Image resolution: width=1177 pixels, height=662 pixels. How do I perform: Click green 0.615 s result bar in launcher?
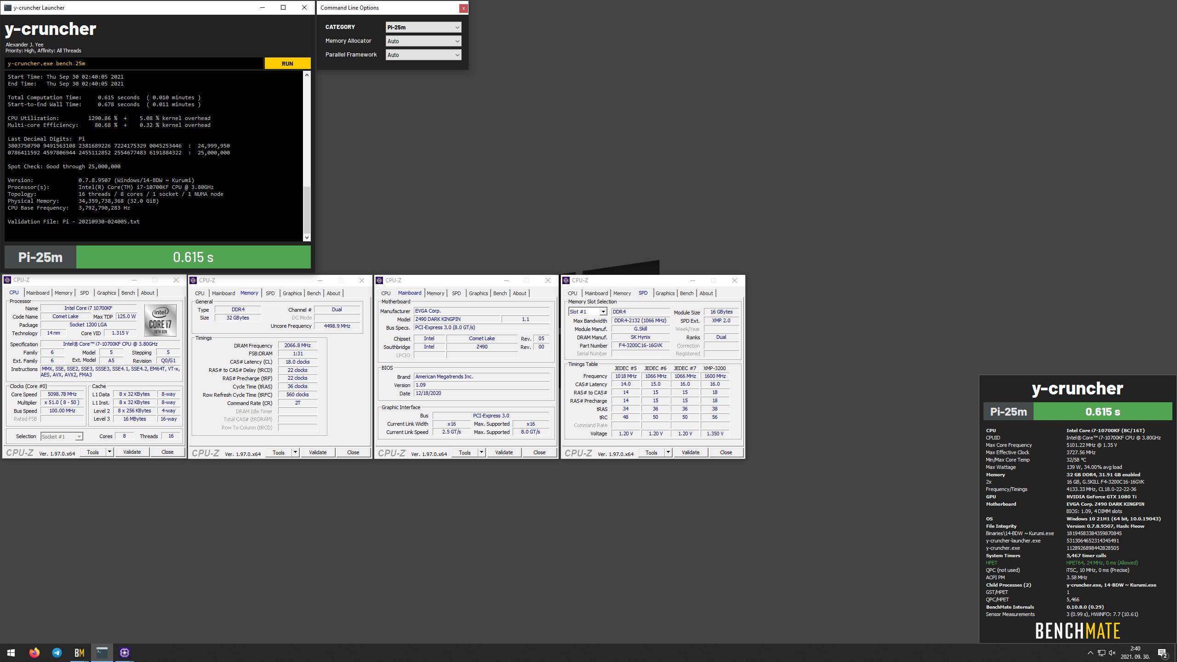193,257
